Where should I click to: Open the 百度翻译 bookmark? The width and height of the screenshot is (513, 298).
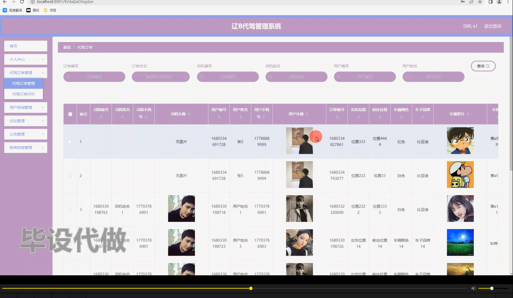(13, 10)
